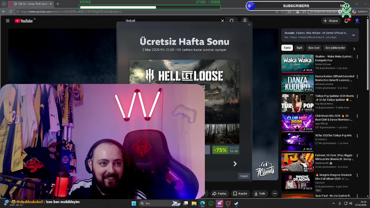
Task: Open the green U app in taskbar
Action: click(x=211, y=203)
